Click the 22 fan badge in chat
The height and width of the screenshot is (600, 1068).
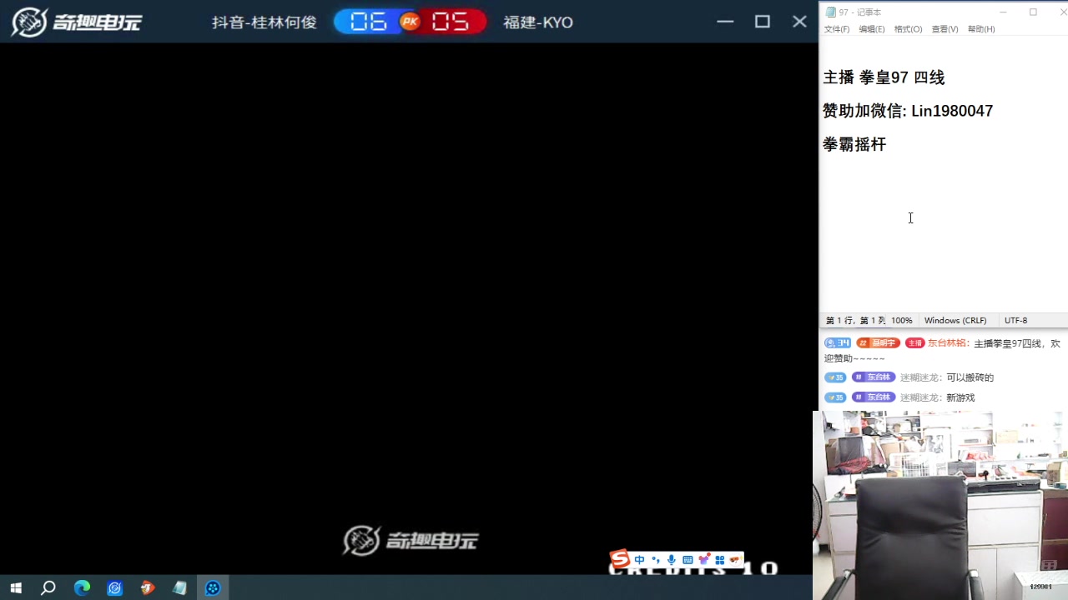click(878, 343)
